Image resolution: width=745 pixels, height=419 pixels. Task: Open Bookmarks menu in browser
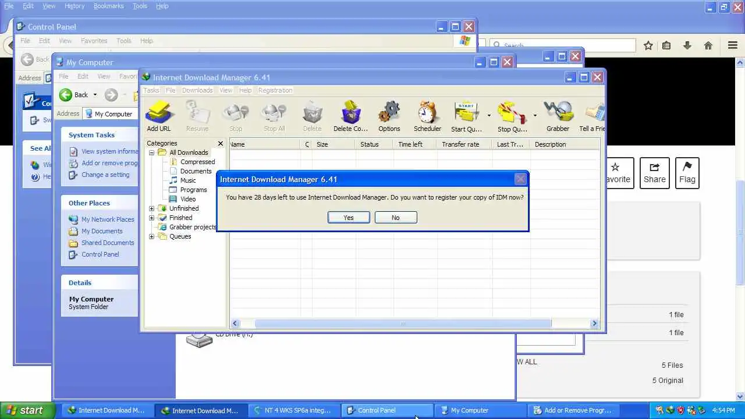(x=108, y=6)
